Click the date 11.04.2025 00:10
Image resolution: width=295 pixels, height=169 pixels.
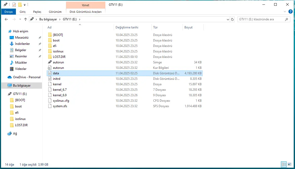pos(127,57)
